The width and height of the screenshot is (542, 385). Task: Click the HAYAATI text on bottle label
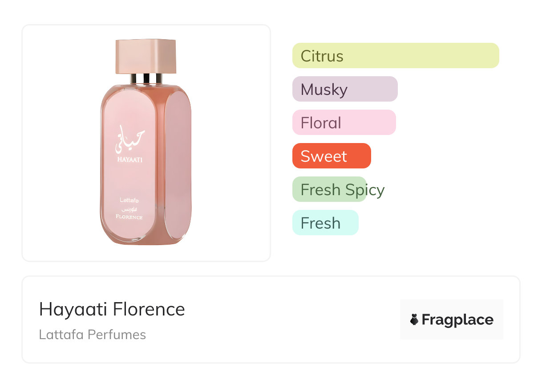point(129,160)
